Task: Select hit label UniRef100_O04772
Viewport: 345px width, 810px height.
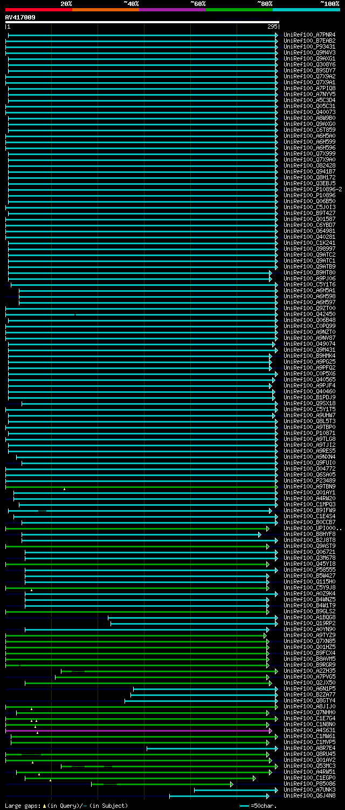Action: [x=309, y=468]
